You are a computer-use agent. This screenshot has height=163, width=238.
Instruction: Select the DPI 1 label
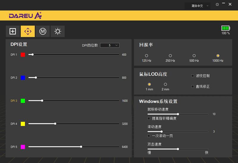(14, 55)
